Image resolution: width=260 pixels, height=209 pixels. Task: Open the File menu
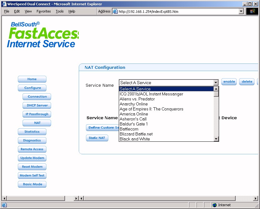[7, 11]
